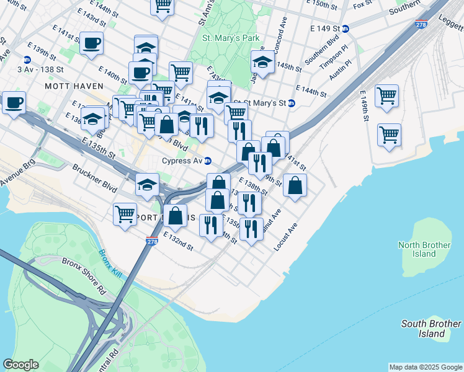
Task: Open the shopping cart marker right of E 149th St
Action: coord(386,96)
